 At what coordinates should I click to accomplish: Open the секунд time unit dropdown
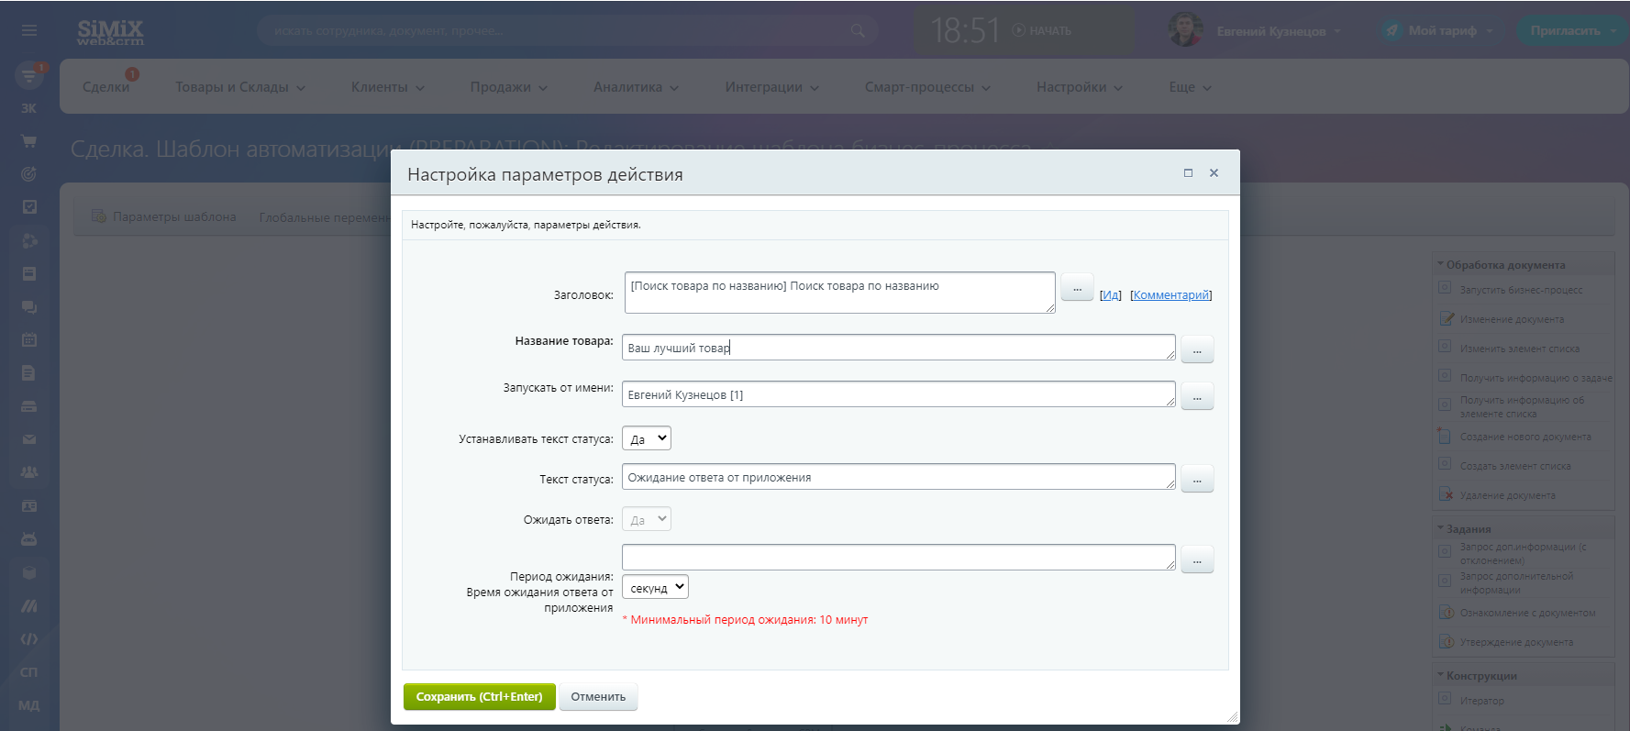tap(655, 587)
